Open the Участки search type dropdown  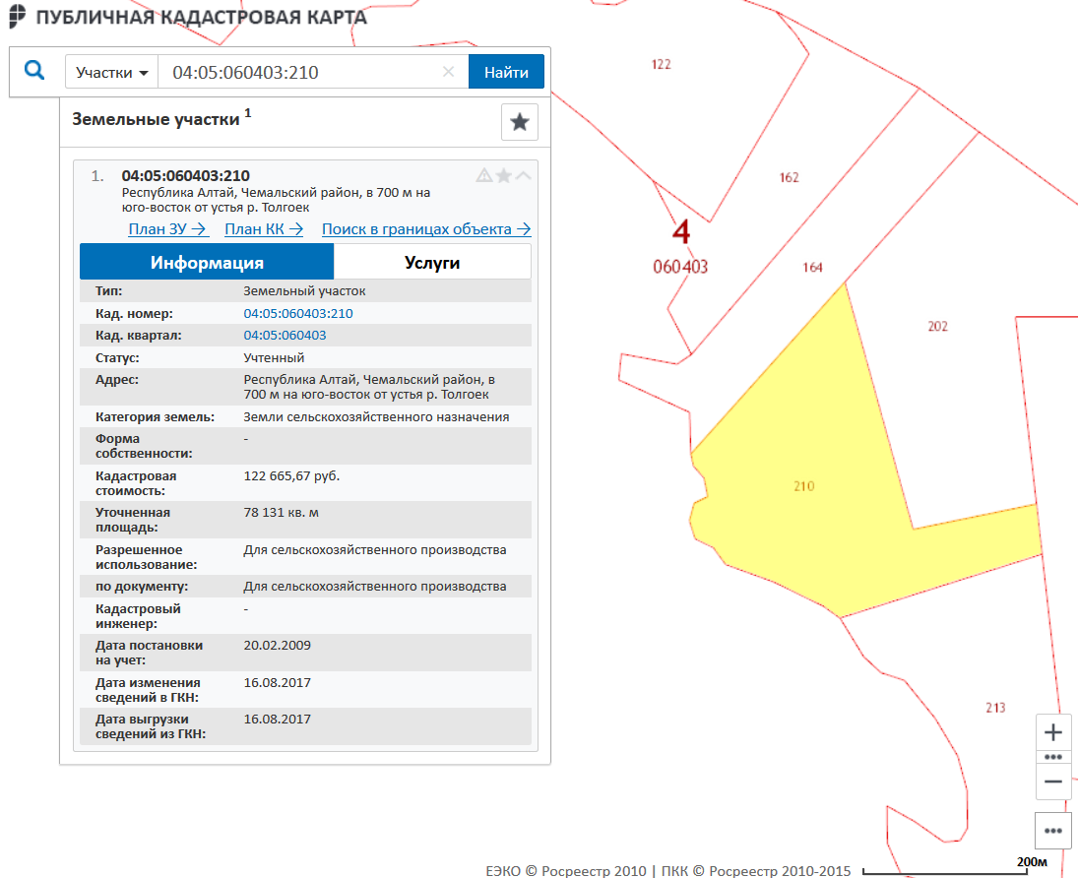point(112,73)
